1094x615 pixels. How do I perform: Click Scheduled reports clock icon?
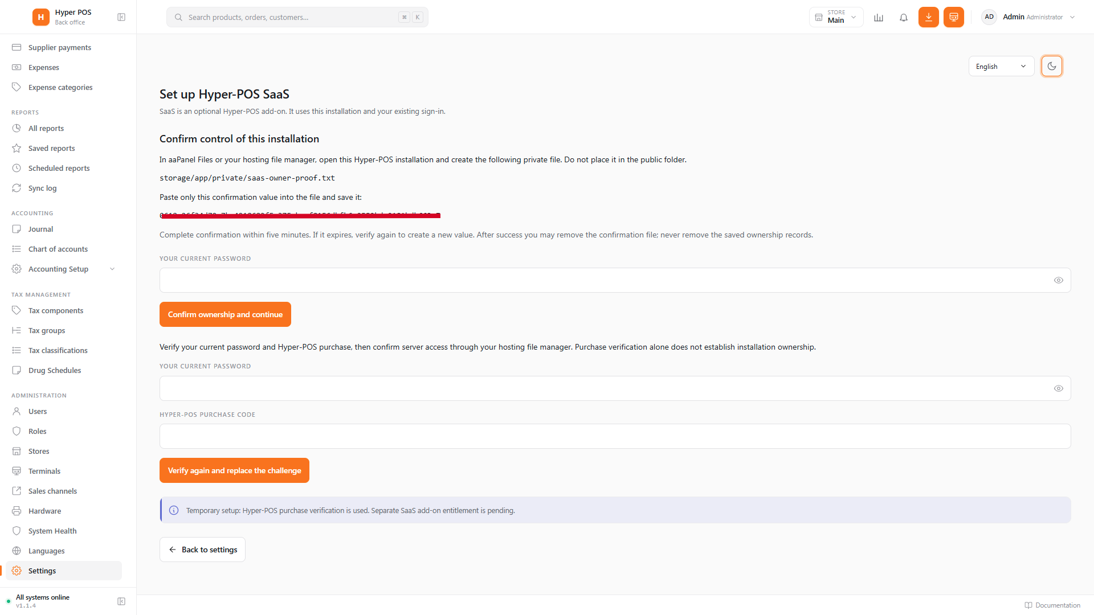[x=17, y=168]
